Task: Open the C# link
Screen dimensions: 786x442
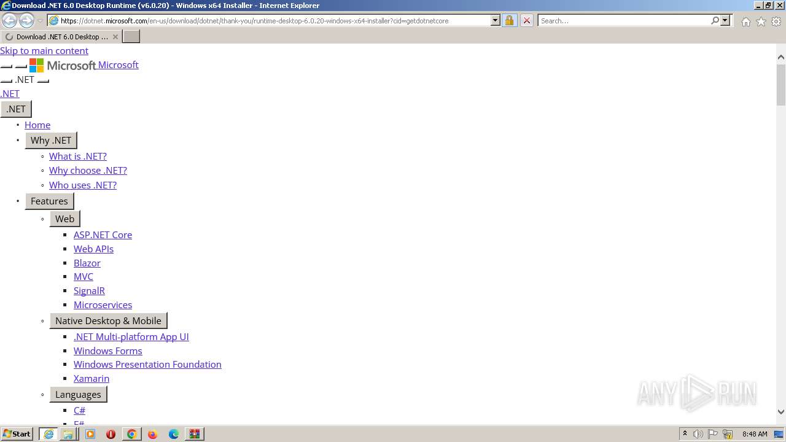Action: pyautogui.click(x=79, y=411)
